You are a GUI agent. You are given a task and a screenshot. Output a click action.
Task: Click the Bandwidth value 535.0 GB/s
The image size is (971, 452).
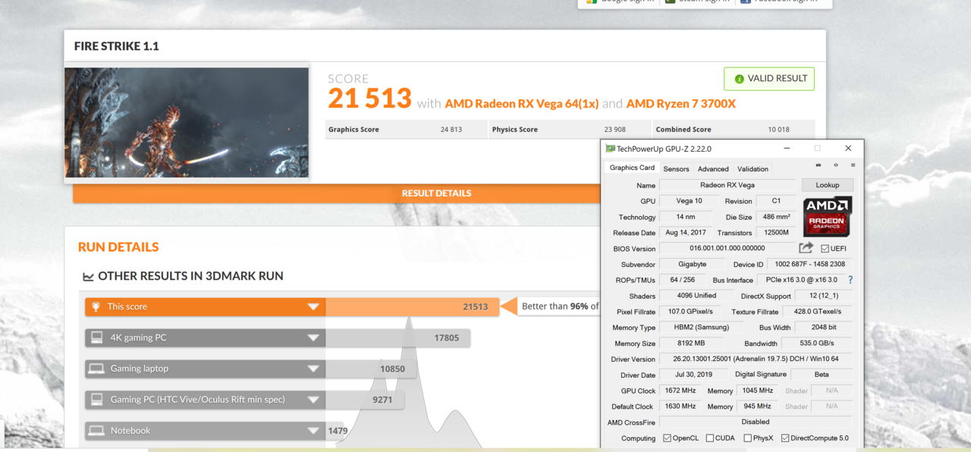(816, 344)
